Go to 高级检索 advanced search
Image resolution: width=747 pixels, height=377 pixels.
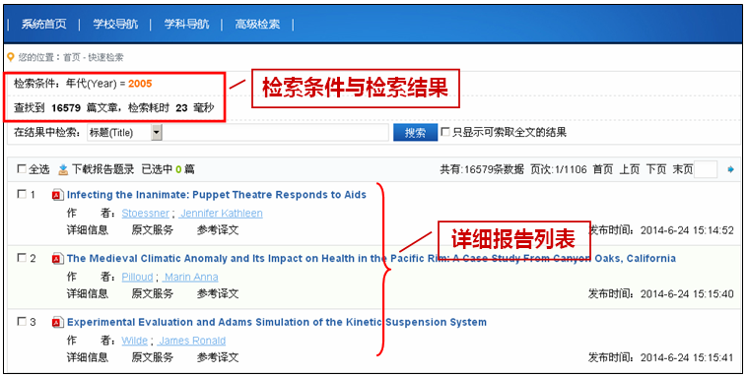tap(257, 25)
